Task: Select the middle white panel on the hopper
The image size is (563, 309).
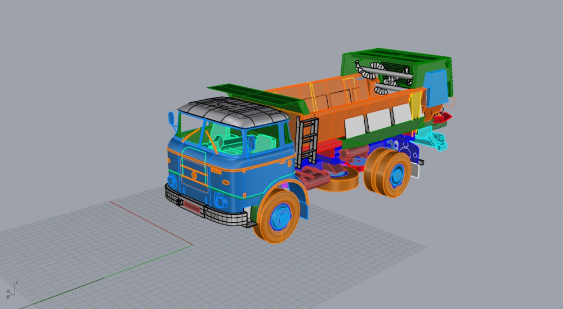Action: 379,120
